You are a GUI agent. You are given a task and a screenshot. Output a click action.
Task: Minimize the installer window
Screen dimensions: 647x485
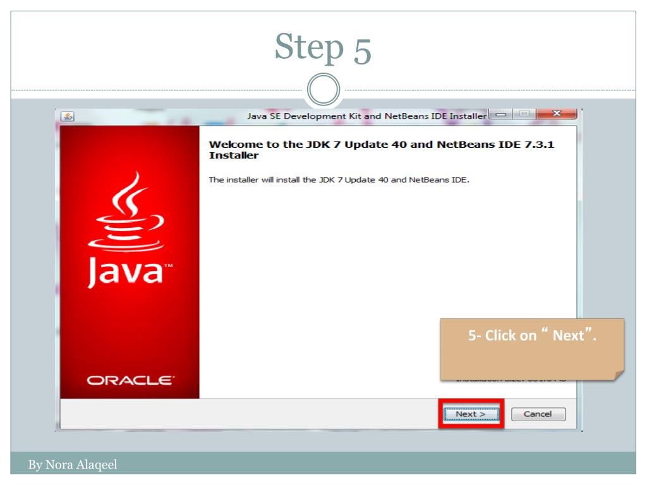501,114
